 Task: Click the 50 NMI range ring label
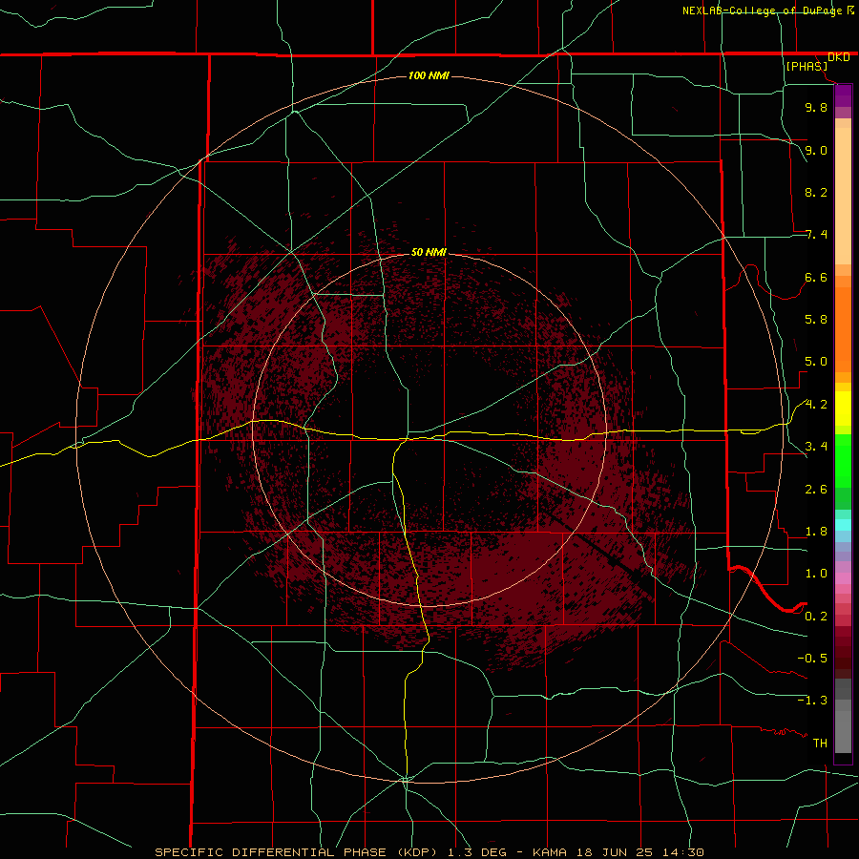tap(429, 252)
